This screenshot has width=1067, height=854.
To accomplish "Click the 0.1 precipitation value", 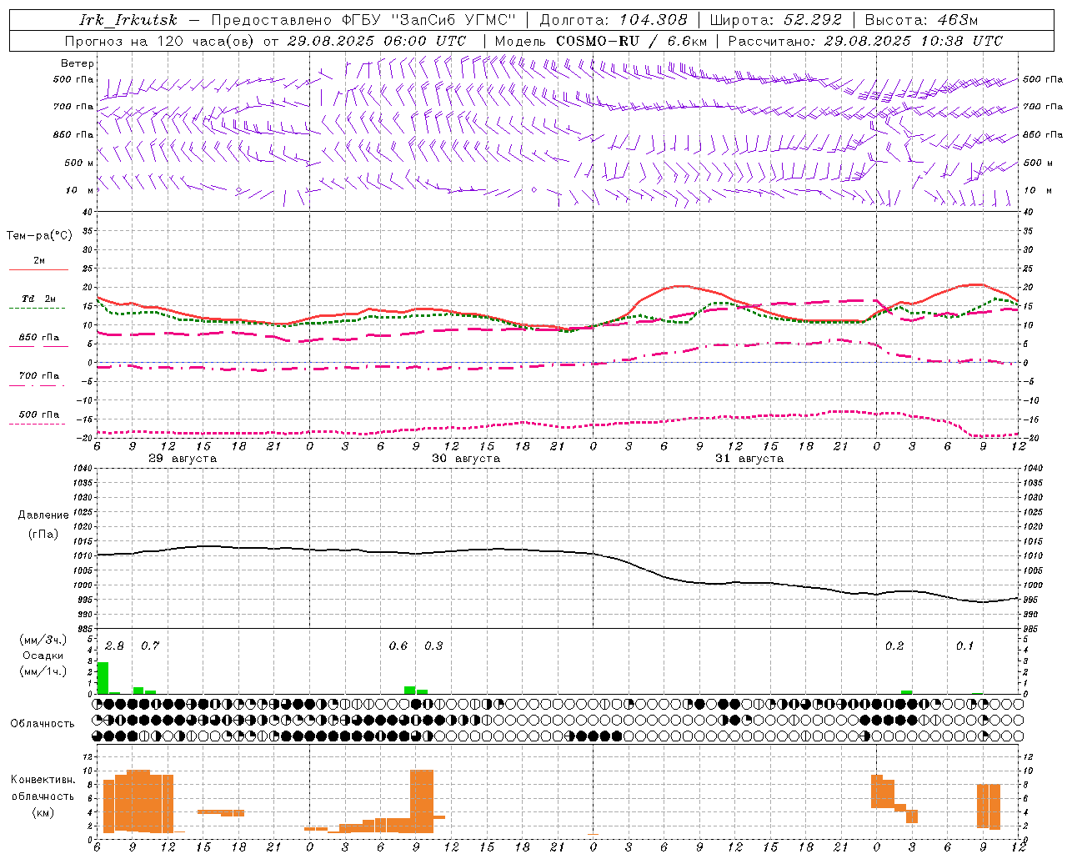I will click(x=964, y=646).
